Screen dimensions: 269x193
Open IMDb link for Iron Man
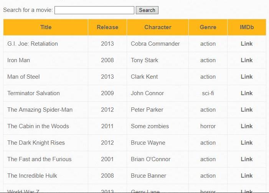[x=247, y=60]
